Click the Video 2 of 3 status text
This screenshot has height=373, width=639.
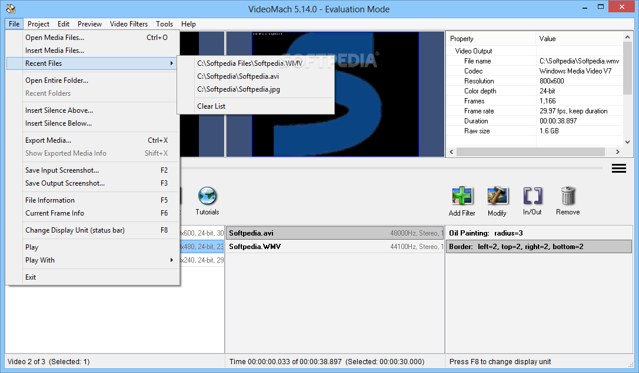[48, 362]
